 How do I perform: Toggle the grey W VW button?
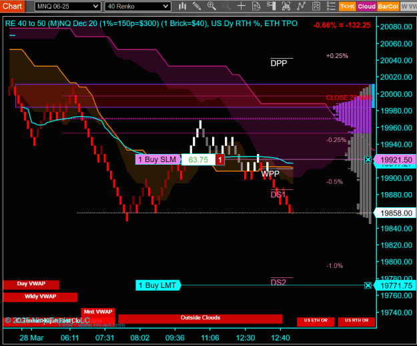(x=408, y=7)
